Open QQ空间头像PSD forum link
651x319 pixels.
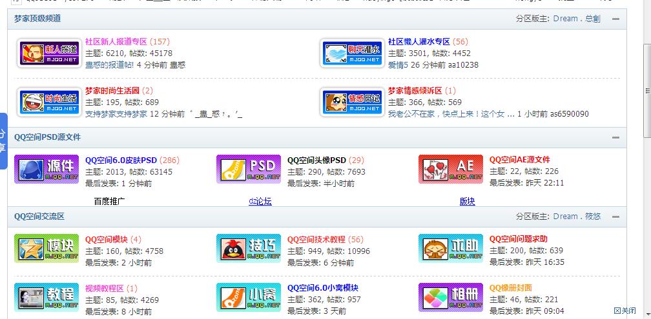point(316,160)
